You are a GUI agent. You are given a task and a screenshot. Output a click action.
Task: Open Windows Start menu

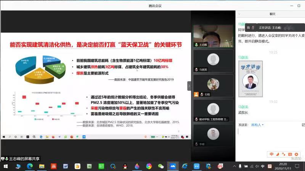click(5, 166)
